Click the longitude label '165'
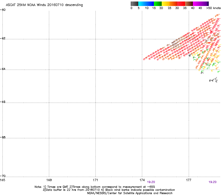This screenshot has height=195, width=222. [x=2, y=180]
